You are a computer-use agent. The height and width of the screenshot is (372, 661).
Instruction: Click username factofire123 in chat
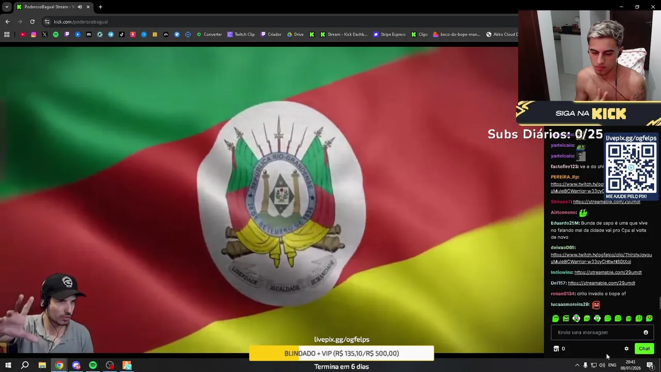point(564,166)
